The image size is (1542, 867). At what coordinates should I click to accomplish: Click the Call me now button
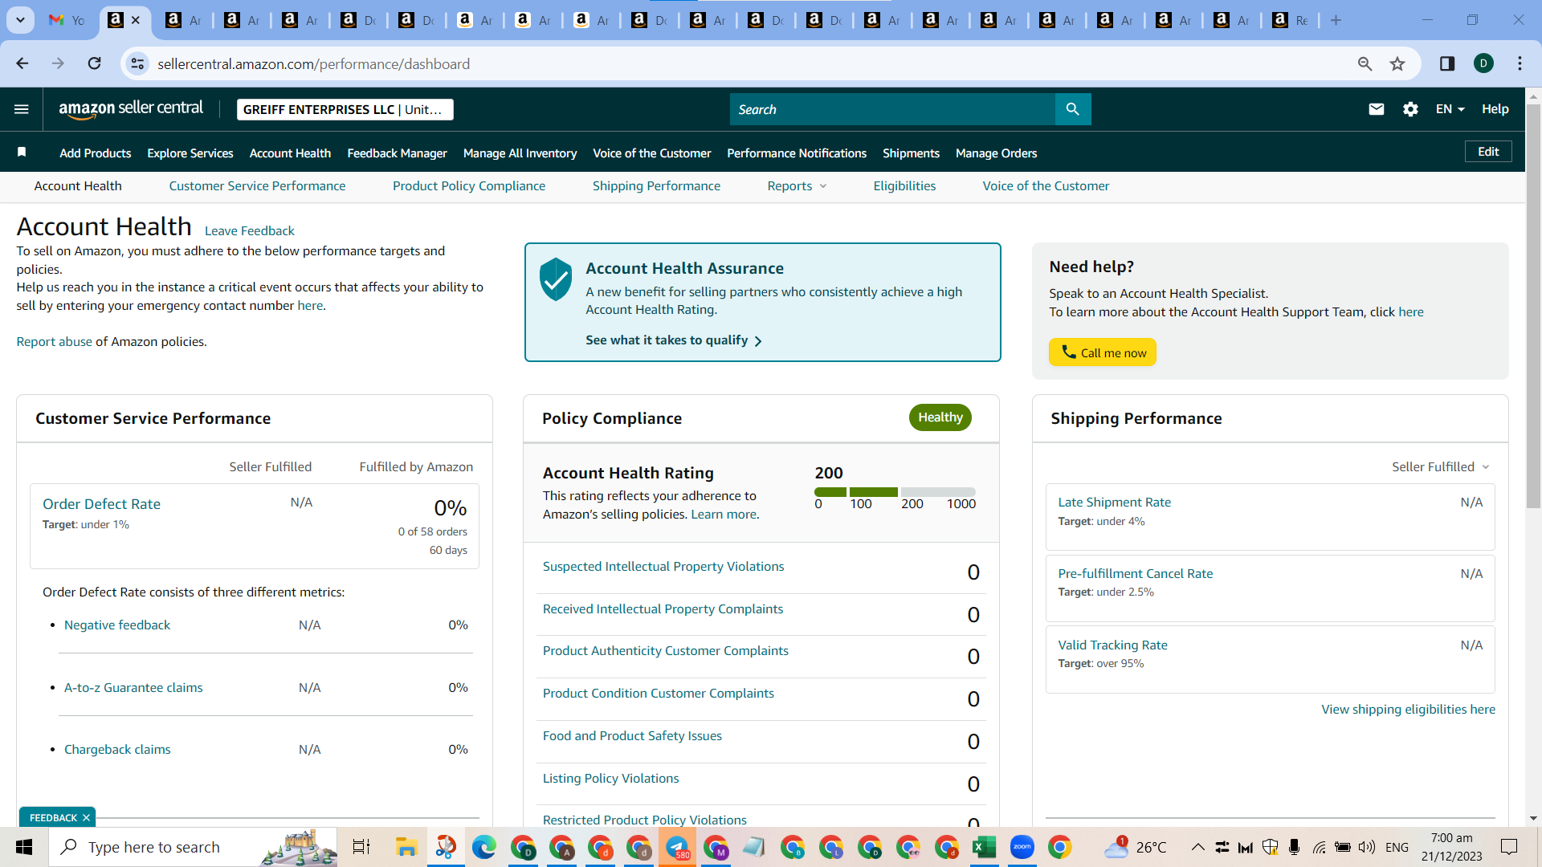tap(1103, 352)
